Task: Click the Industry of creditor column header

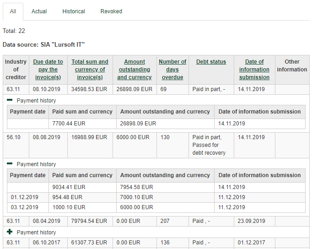Action: pos(16,70)
